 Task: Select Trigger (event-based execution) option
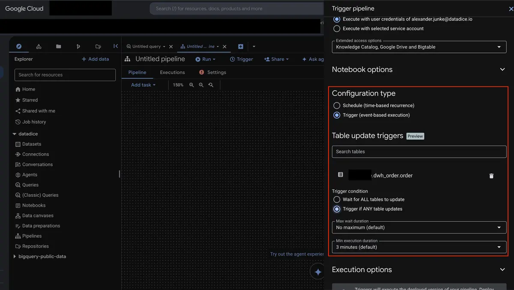pos(337,115)
